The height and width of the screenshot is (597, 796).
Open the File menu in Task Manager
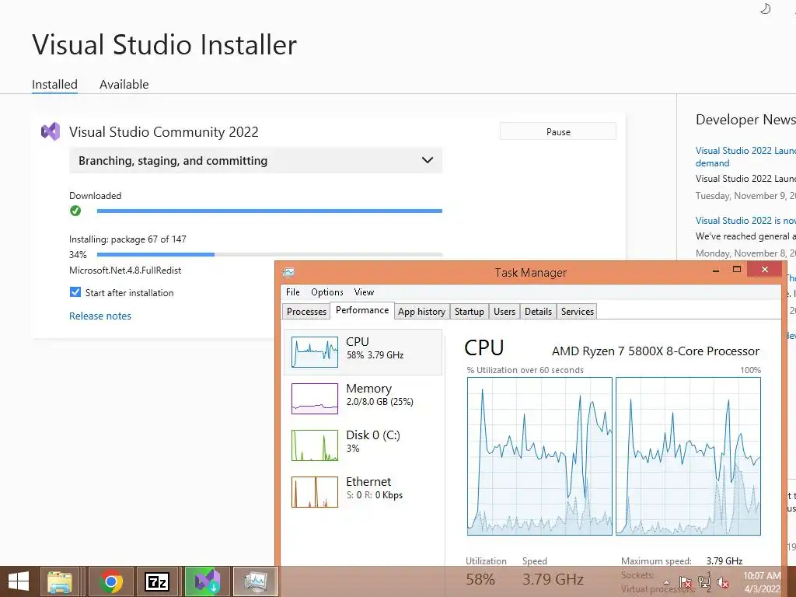tap(293, 292)
